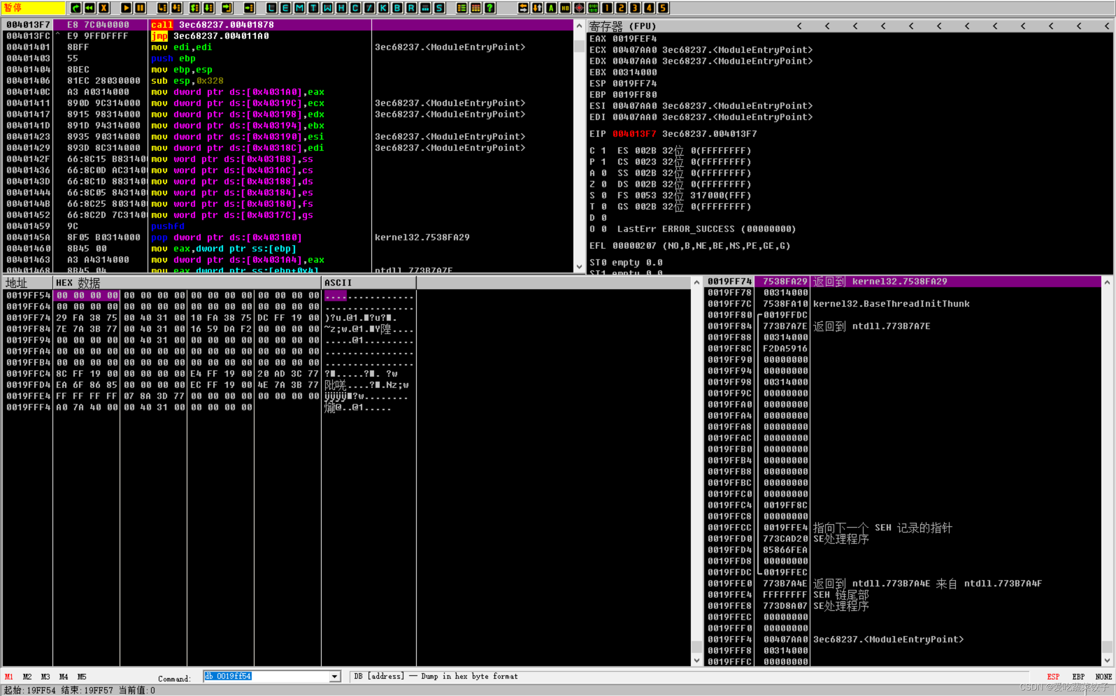This screenshot has width=1116, height=696.
Task: Open the Breakpoints window (B icon)
Action: [398, 7]
